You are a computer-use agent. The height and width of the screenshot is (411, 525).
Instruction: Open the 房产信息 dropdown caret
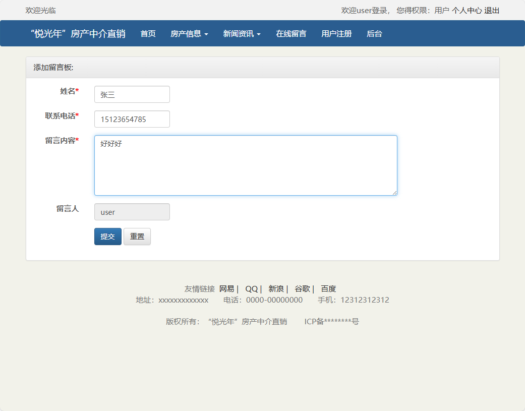click(x=208, y=33)
